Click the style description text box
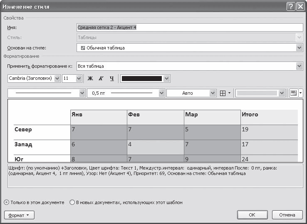 155,176
